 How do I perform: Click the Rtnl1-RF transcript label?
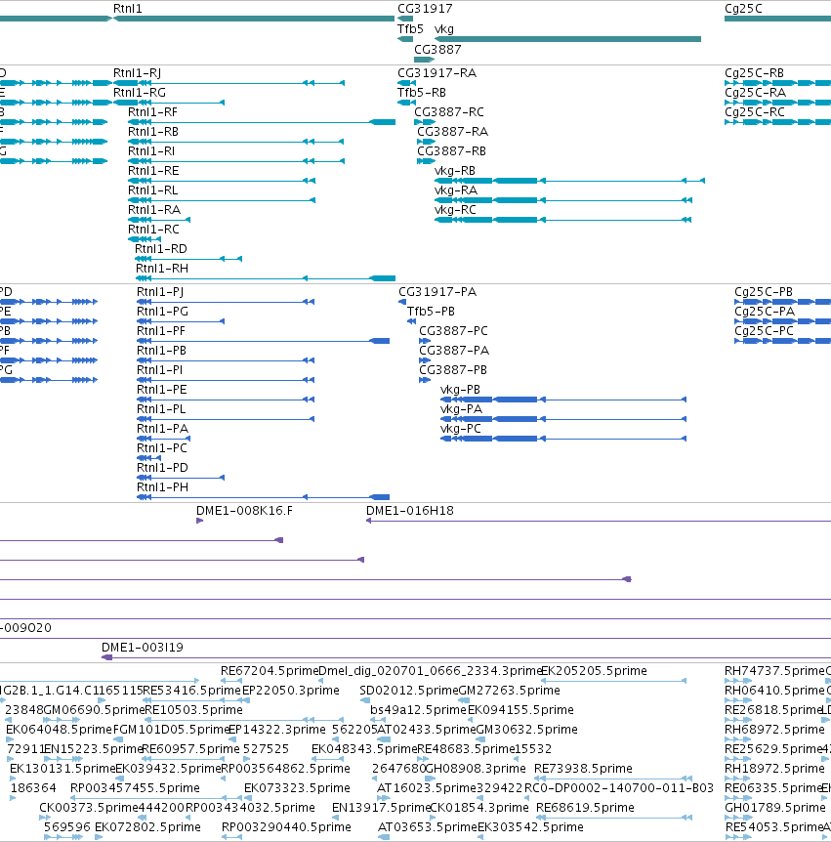[x=152, y=112]
